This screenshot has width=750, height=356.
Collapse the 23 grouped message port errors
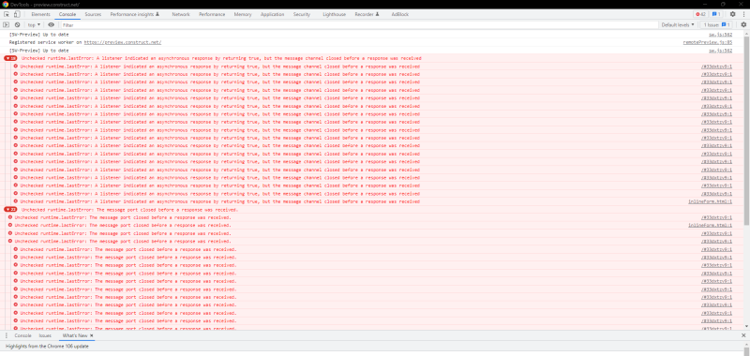10,209
